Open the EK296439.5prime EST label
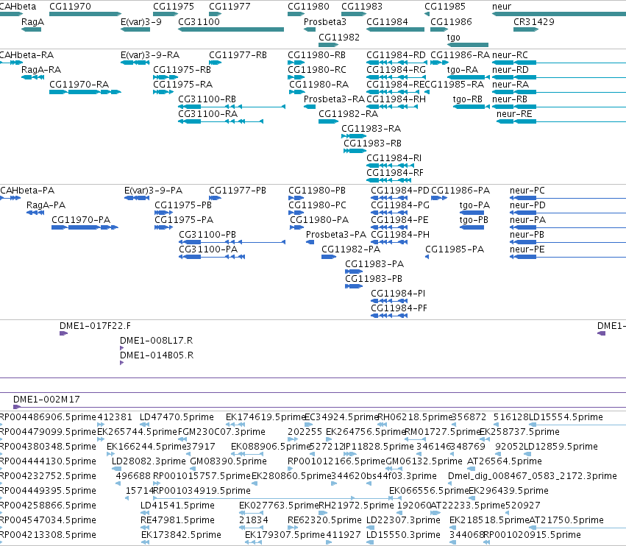The width and height of the screenshot is (626, 546). point(508,491)
